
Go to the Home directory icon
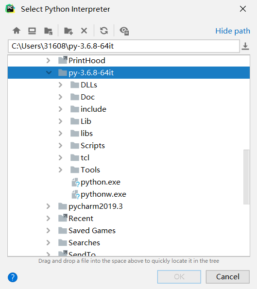point(17,31)
